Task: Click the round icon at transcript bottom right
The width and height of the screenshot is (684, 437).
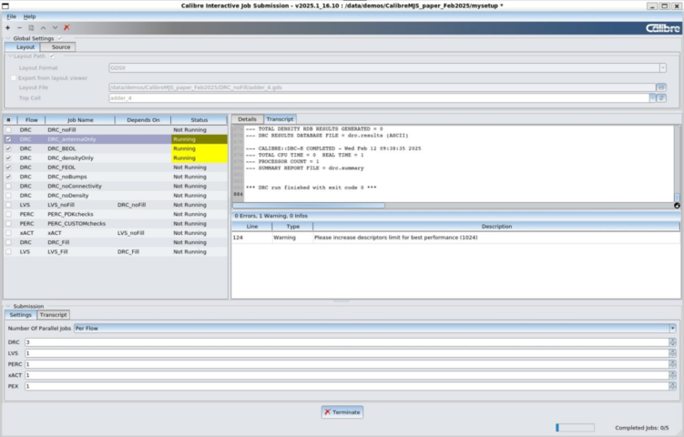Action: click(x=677, y=206)
